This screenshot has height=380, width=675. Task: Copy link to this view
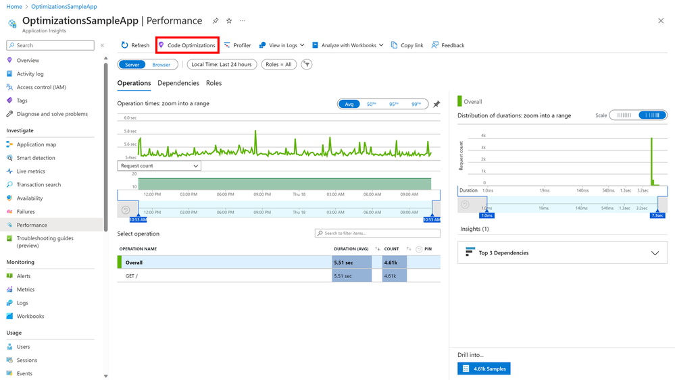point(407,45)
